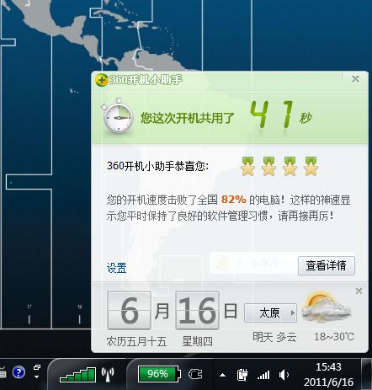
Task: Close the weather and date panel
Action: [359, 291]
